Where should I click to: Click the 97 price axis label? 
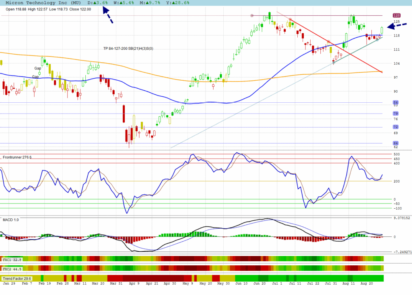click(396, 77)
